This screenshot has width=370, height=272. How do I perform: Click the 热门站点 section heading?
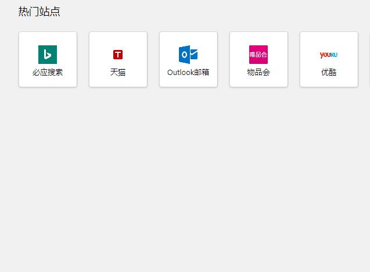39,12
